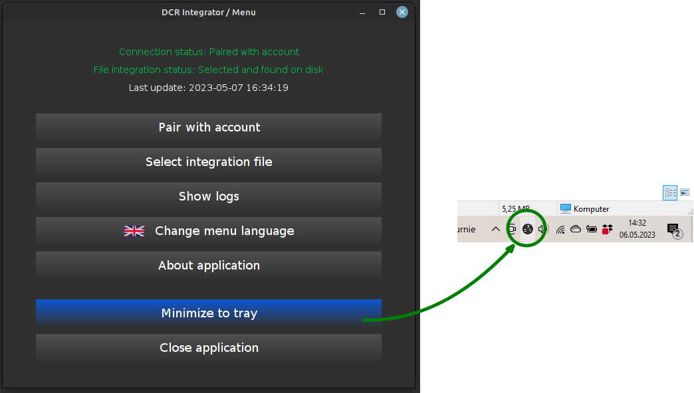Click the OneDrive cloud tray icon
The height and width of the screenshot is (393, 694).
pos(576,229)
